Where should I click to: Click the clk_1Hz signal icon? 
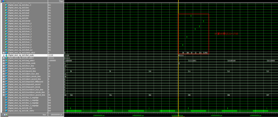[6, 108]
